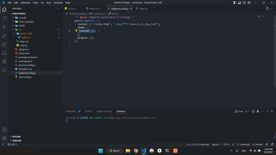Switch to the Debug Console tab
276x155 pixels.
point(104,112)
